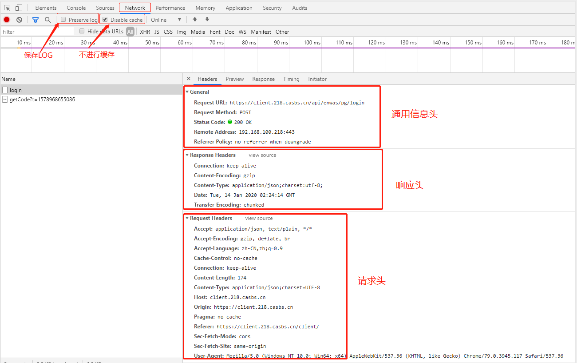Filter requests by Img
This screenshot has width=577, height=363.
pyautogui.click(x=182, y=32)
